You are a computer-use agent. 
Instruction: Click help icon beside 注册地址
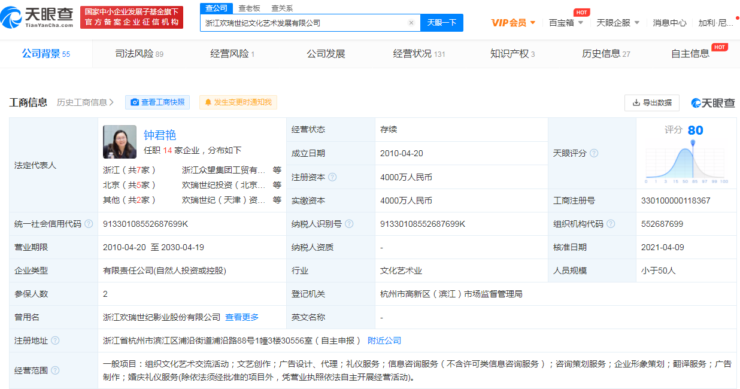(x=55, y=341)
